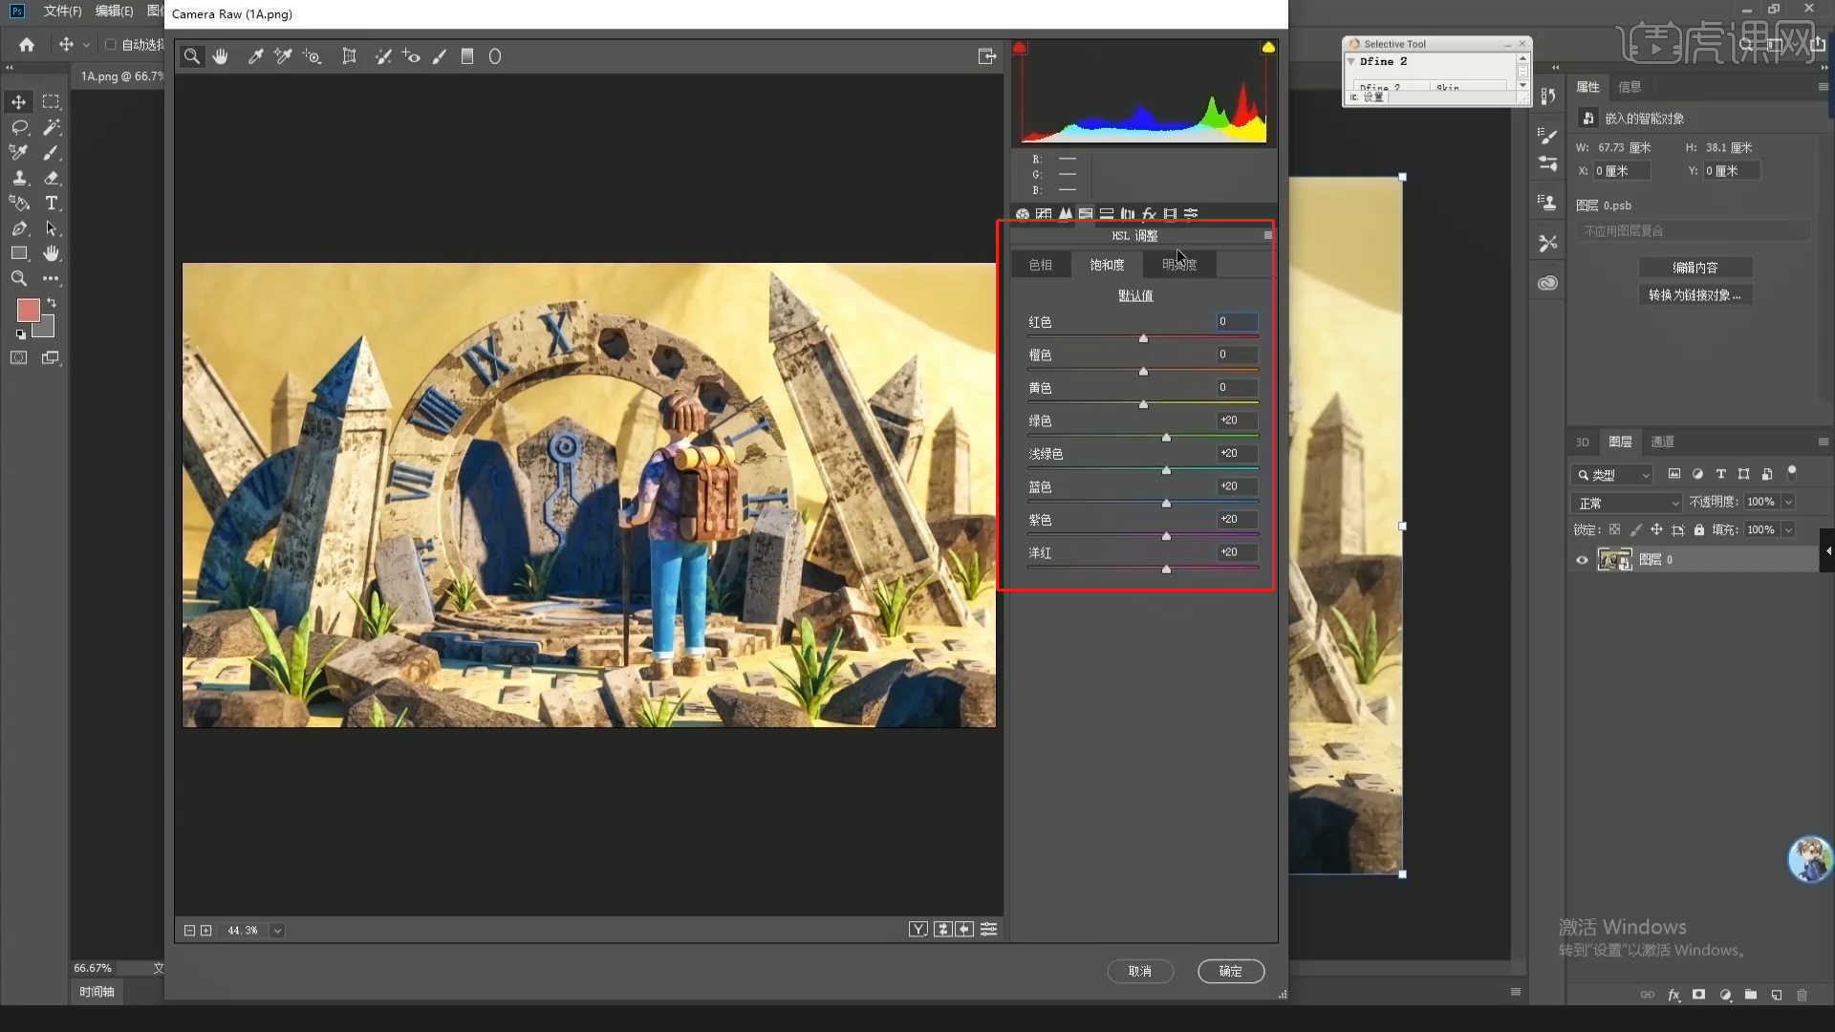Image resolution: width=1835 pixels, height=1032 pixels.
Task: Select the Hand tool in Camera Raw
Action: [x=221, y=56]
